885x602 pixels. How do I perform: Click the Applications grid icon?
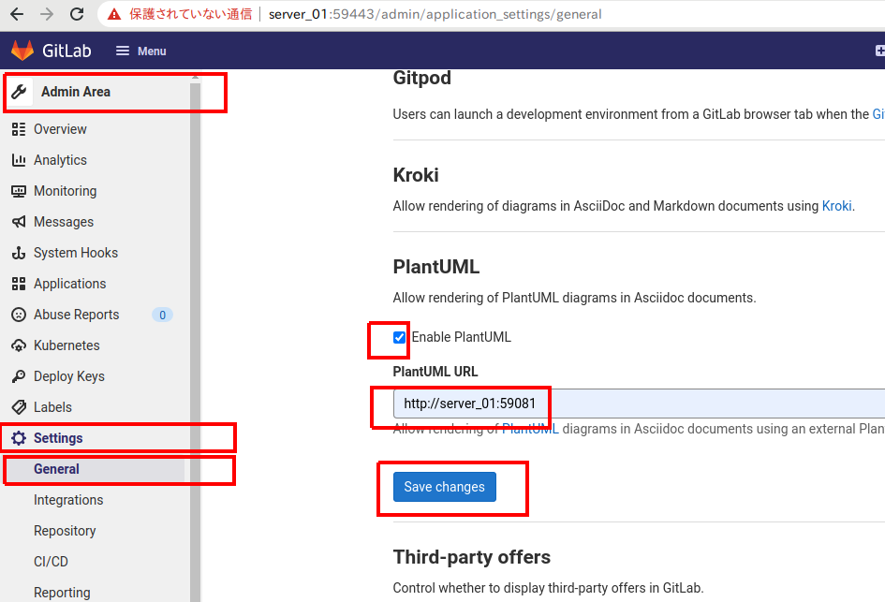coord(19,284)
